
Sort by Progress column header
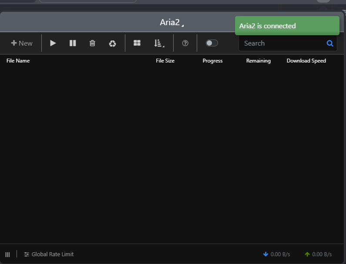tap(212, 61)
